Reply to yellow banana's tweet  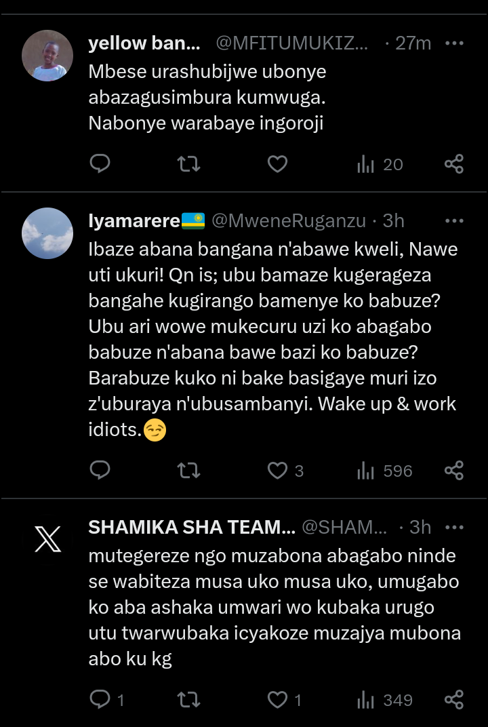click(100, 163)
